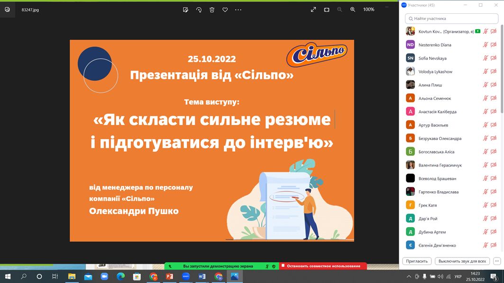504x283 pixels.
Task: Add image to favorites with heart icon
Action: (x=225, y=9)
